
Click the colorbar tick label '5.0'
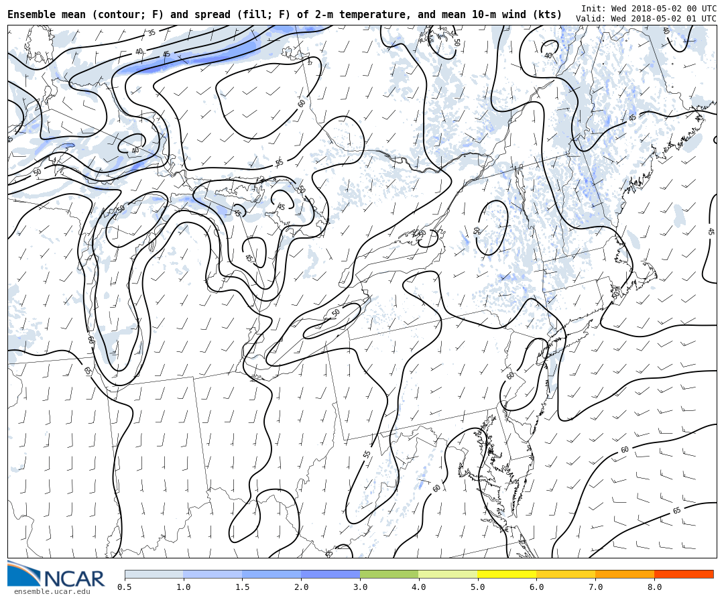click(478, 587)
